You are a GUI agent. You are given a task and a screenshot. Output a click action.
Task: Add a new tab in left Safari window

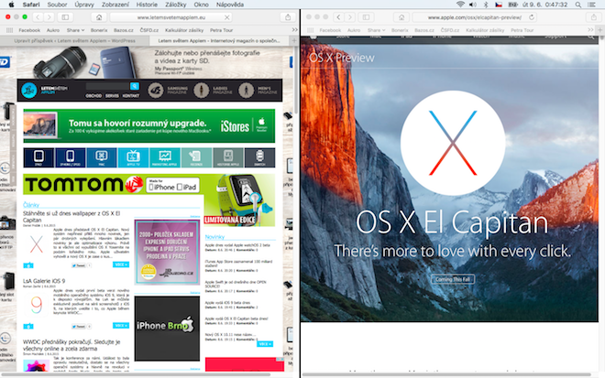click(x=294, y=40)
